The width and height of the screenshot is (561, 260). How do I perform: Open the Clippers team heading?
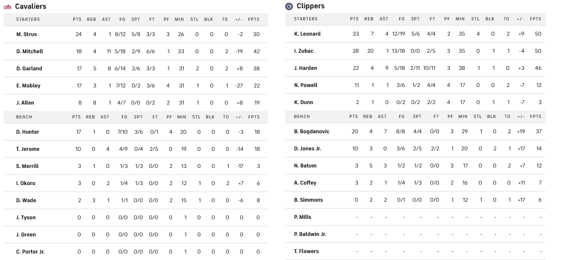pyautogui.click(x=310, y=6)
